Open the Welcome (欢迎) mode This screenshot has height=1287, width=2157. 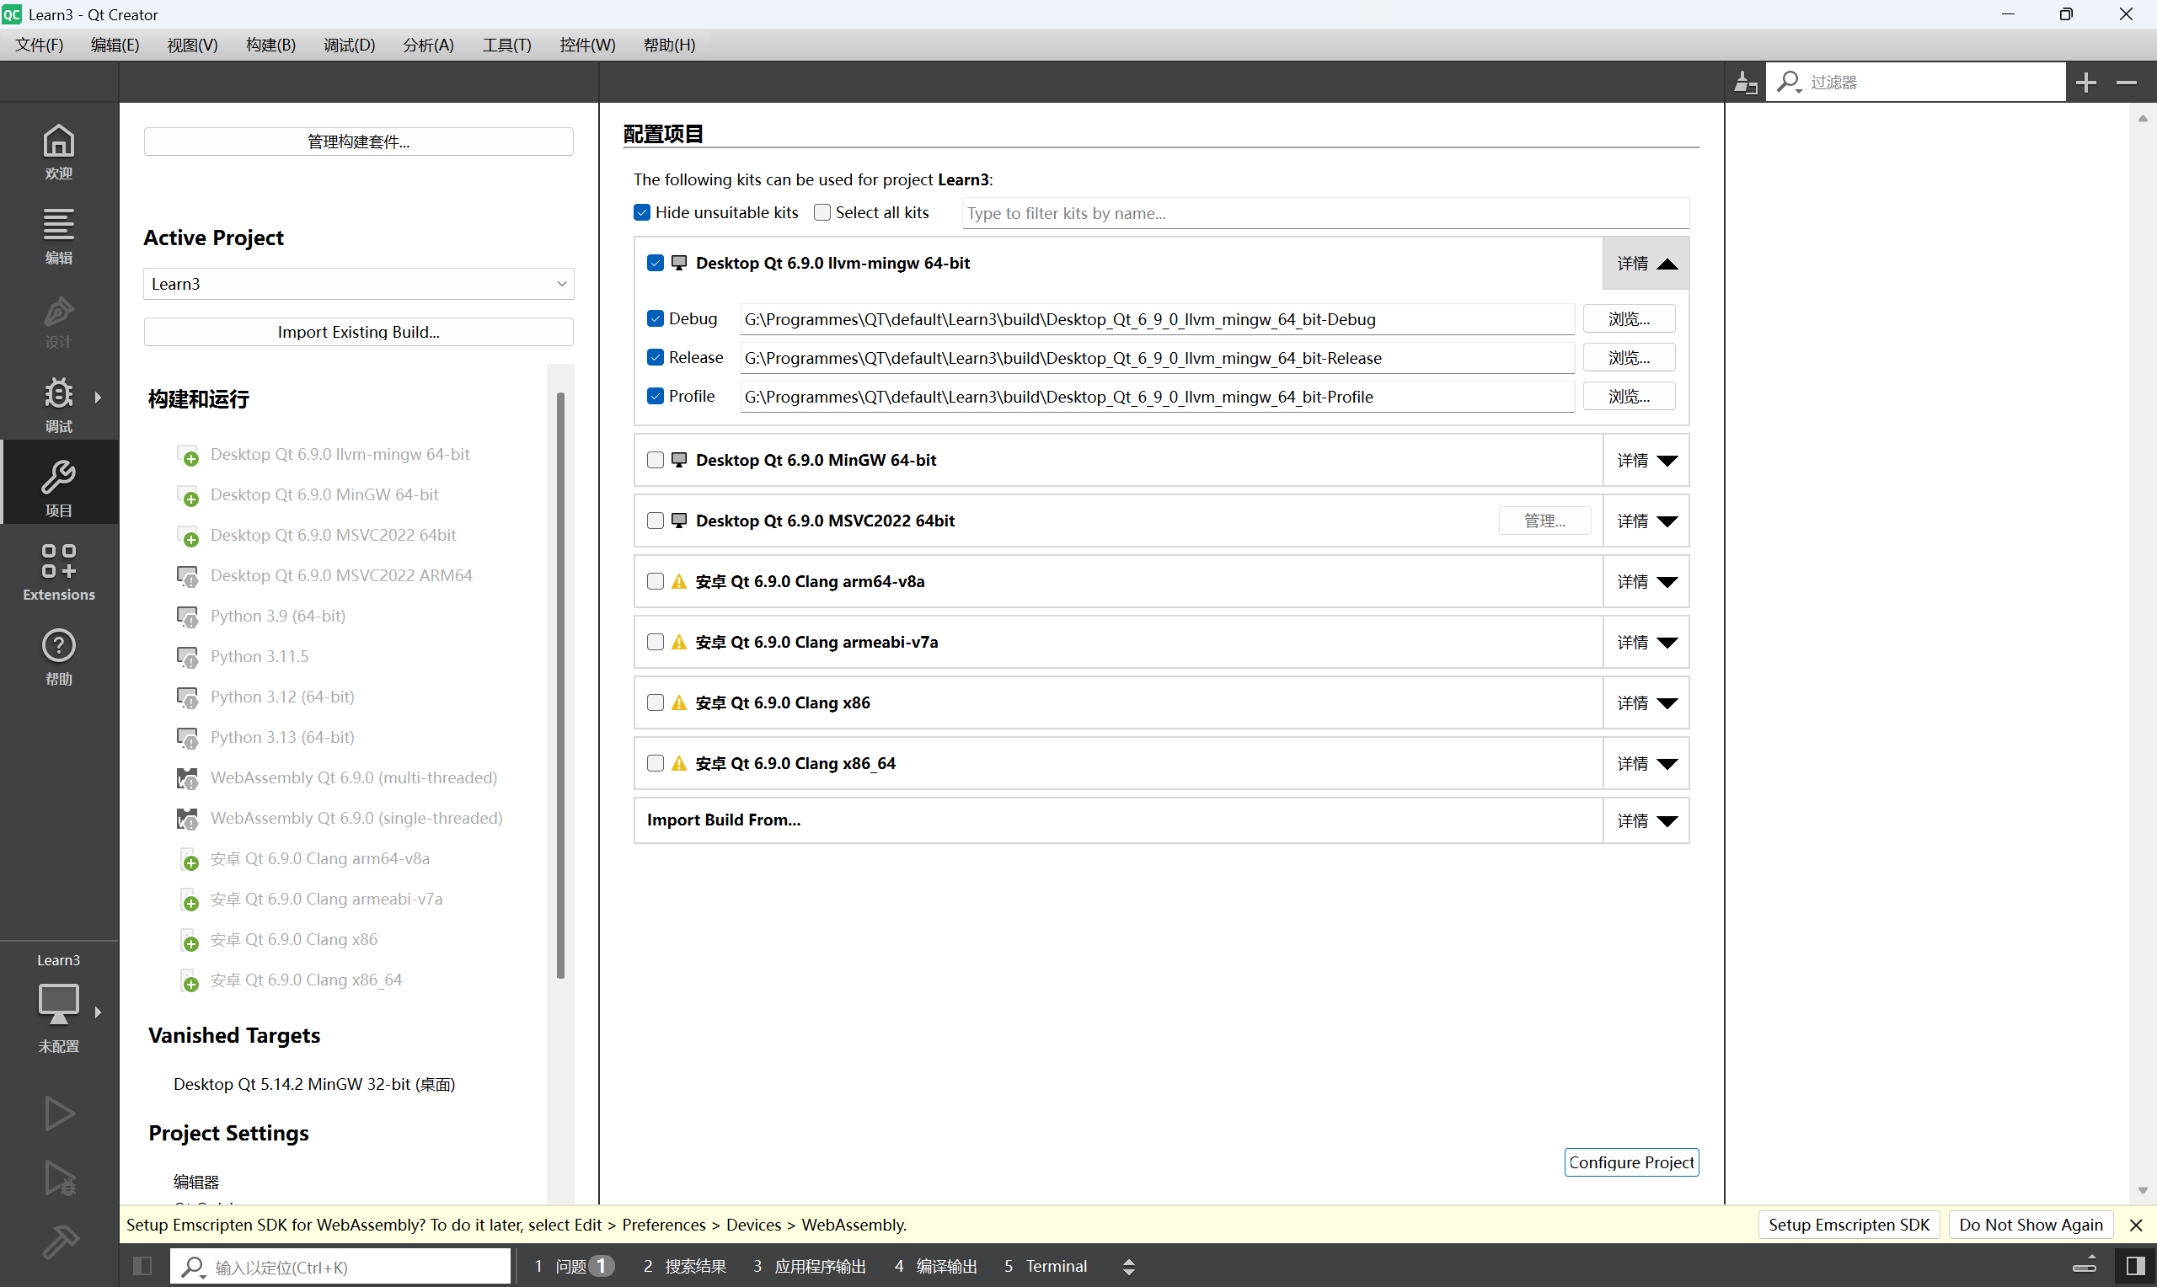(x=59, y=151)
